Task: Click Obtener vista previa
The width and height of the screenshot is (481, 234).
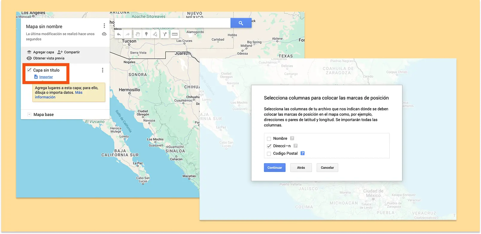Action: pos(49,58)
